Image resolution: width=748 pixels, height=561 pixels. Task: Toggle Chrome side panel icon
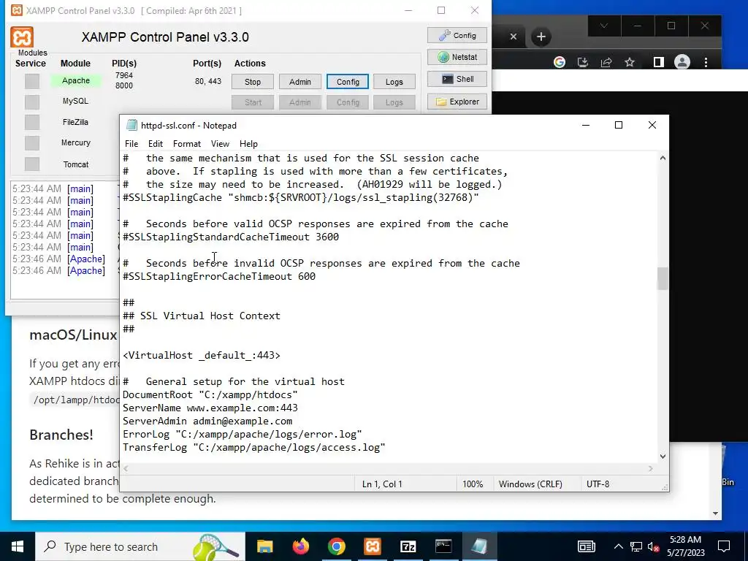click(658, 62)
